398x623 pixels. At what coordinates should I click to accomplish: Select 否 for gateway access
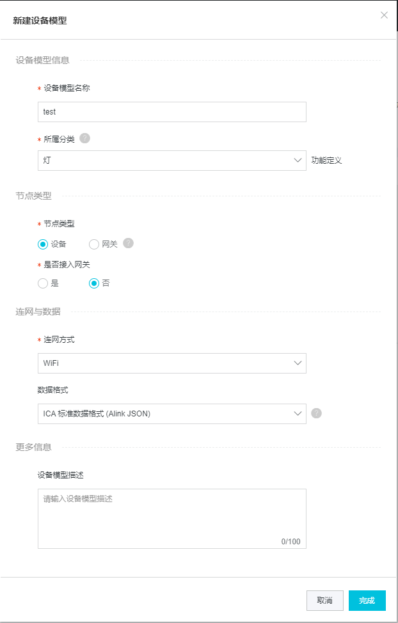(x=93, y=283)
